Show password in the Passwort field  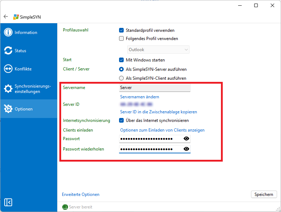tap(186, 139)
